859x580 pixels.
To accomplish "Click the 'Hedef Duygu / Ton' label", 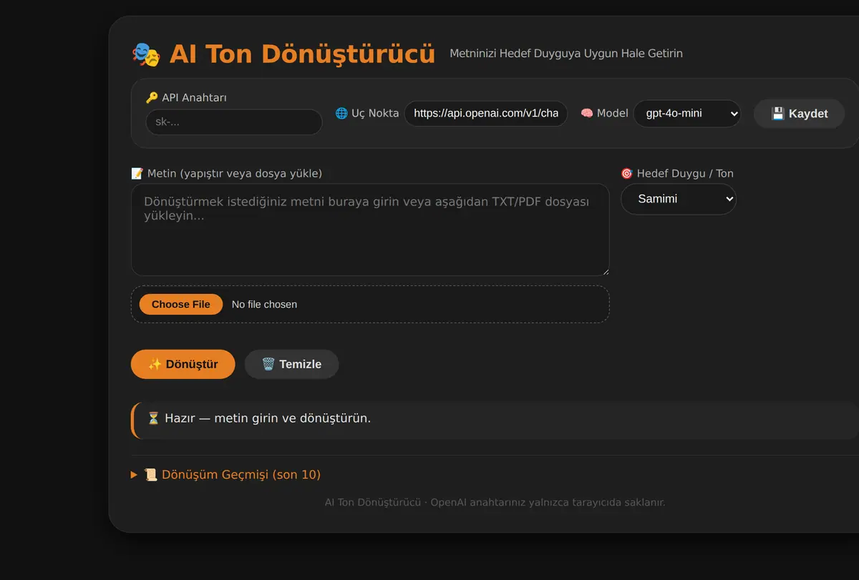I will pyautogui.click(x=685, y=174).
